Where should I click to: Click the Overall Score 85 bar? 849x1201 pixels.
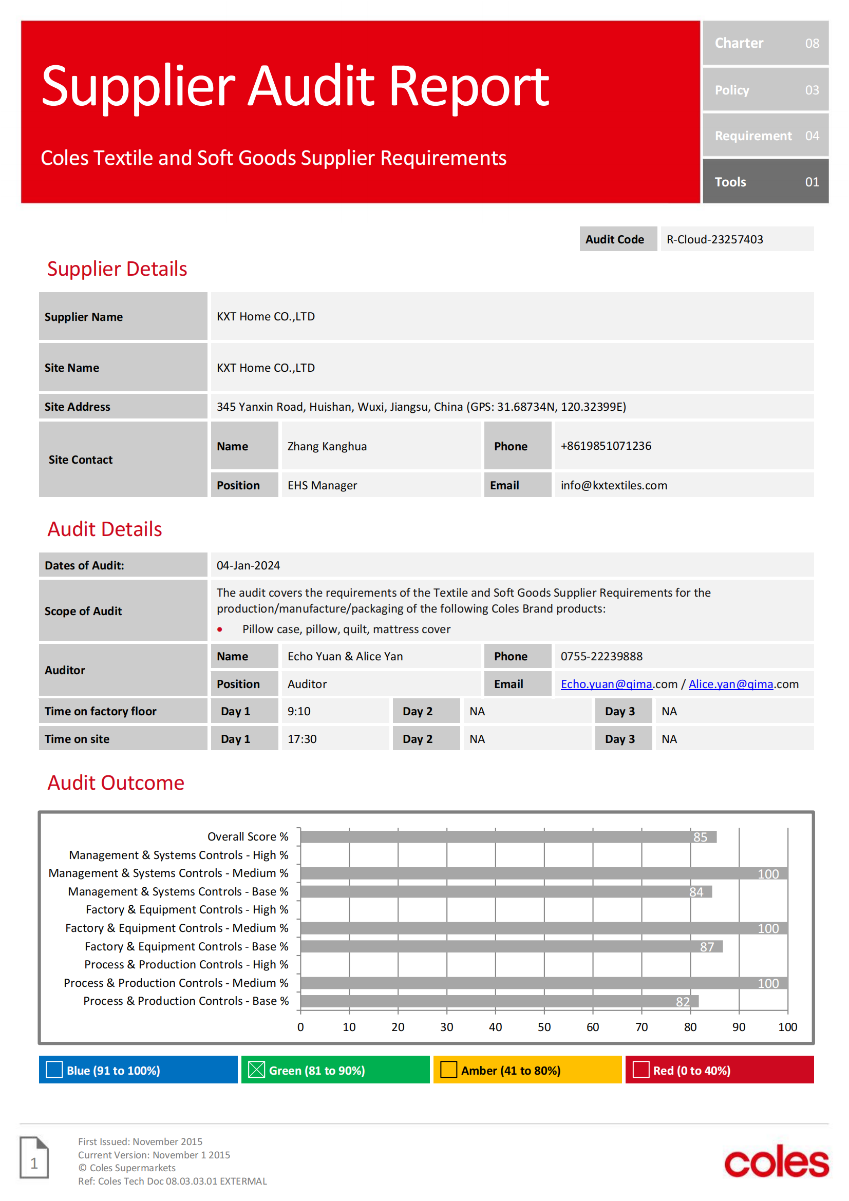508,837
